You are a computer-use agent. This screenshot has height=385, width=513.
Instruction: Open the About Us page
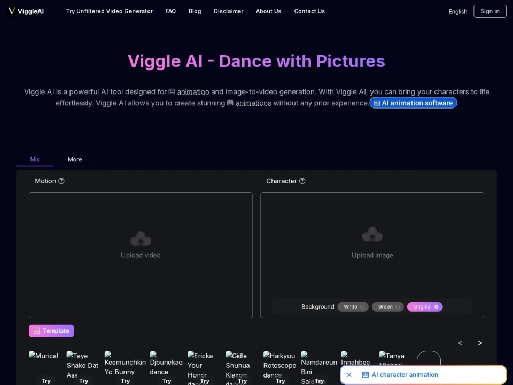269,11
